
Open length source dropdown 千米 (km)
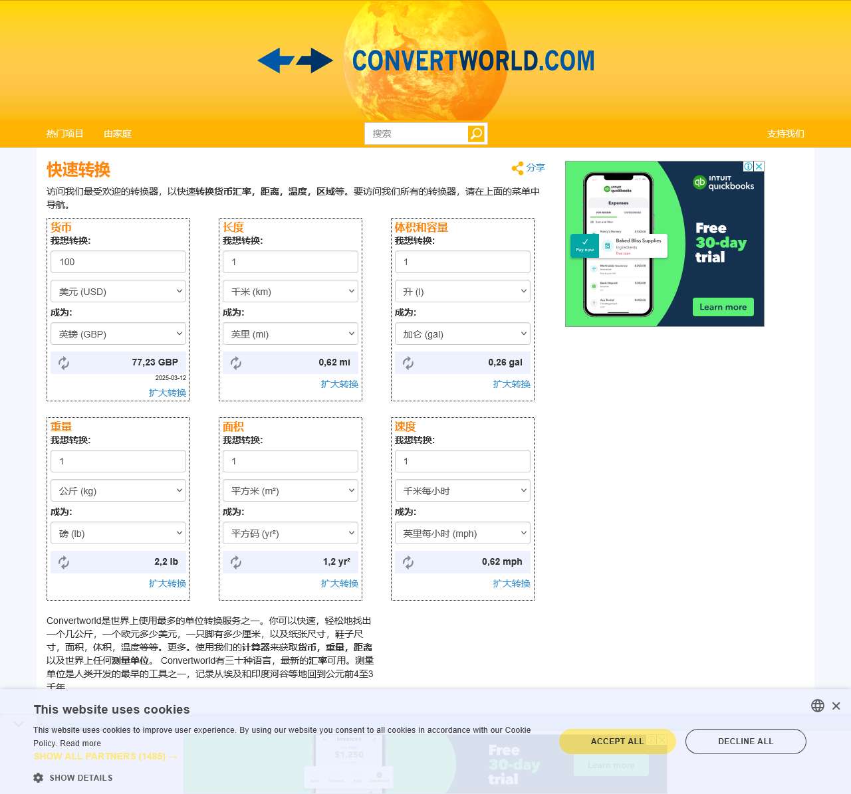(291, 291)
